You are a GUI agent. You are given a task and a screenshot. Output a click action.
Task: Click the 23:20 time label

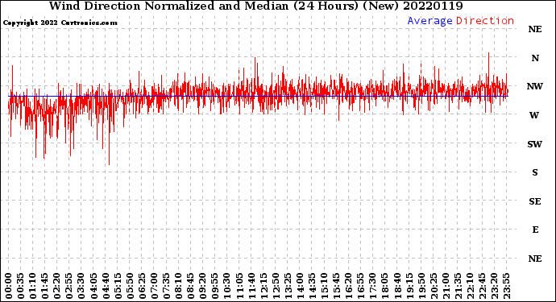(x=494, y=286)
